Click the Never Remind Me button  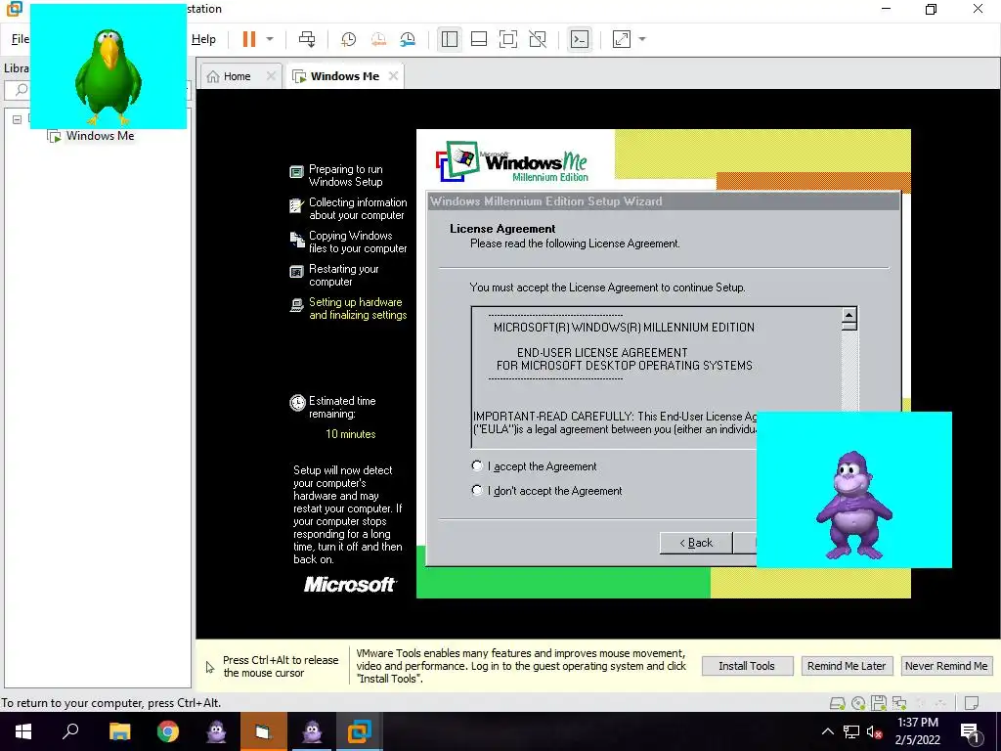pyautogui.click(x=946, y=666)
